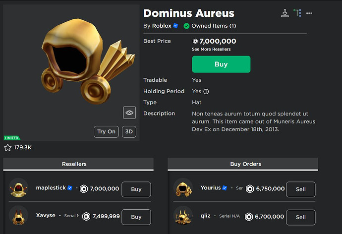Sell to Yourius's 6,750,000 buy order
This screenshot has height=234, width=342.
pyautogui.click(x=300, y=189)
